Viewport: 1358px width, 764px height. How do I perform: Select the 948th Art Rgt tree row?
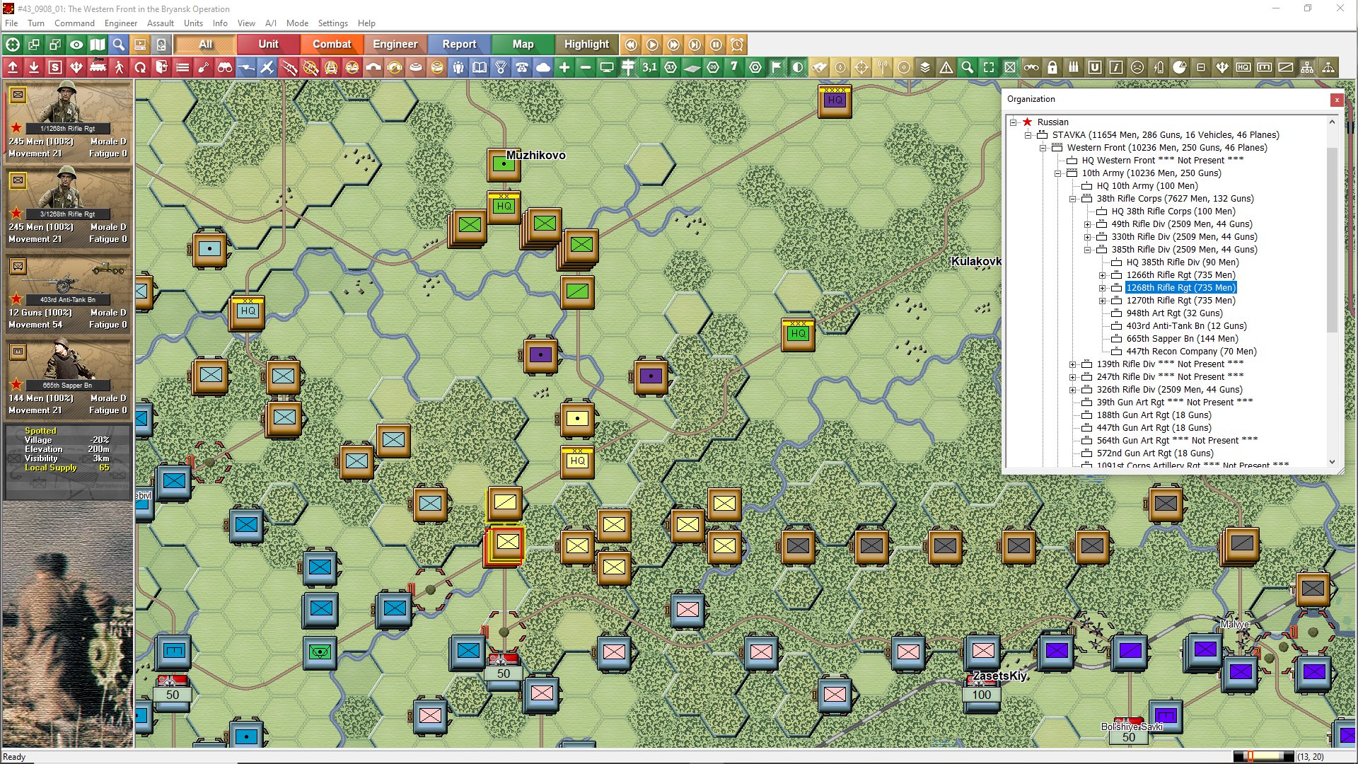point(1174,313)
